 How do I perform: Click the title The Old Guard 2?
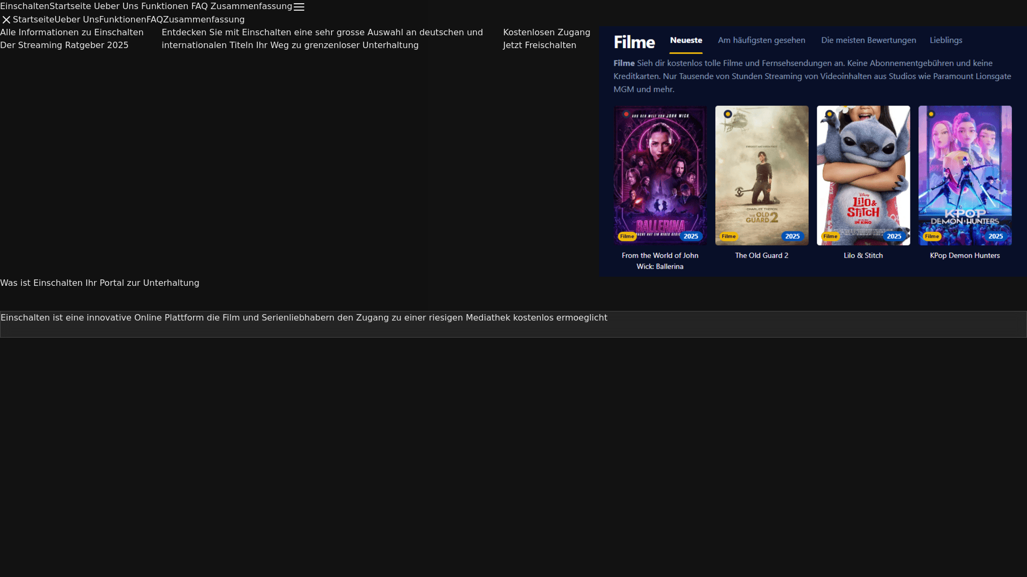tap(762, 255)
